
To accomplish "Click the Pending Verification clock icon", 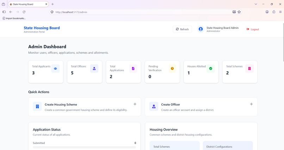I will pos(172,68).
